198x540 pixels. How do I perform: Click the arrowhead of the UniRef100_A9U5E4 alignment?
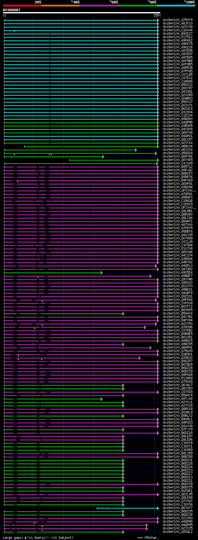click(x=101, y=273)
